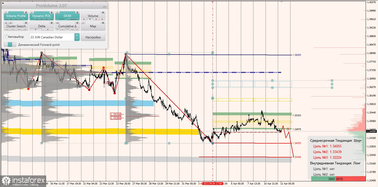Click Цель №3: 1.32224 target text
Image resolution: width=378 pixels, height=187 pixels.
click(327, 157)
